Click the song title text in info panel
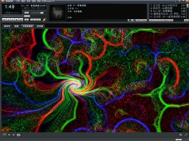This screenshot has height=141, width=189. [79, 6]
